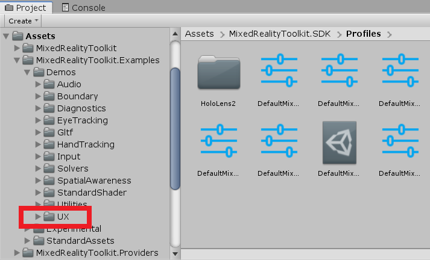This screenshot has width=430, height=260.
Task: Expand the UX folder arrow
Action: coord(38,217)
